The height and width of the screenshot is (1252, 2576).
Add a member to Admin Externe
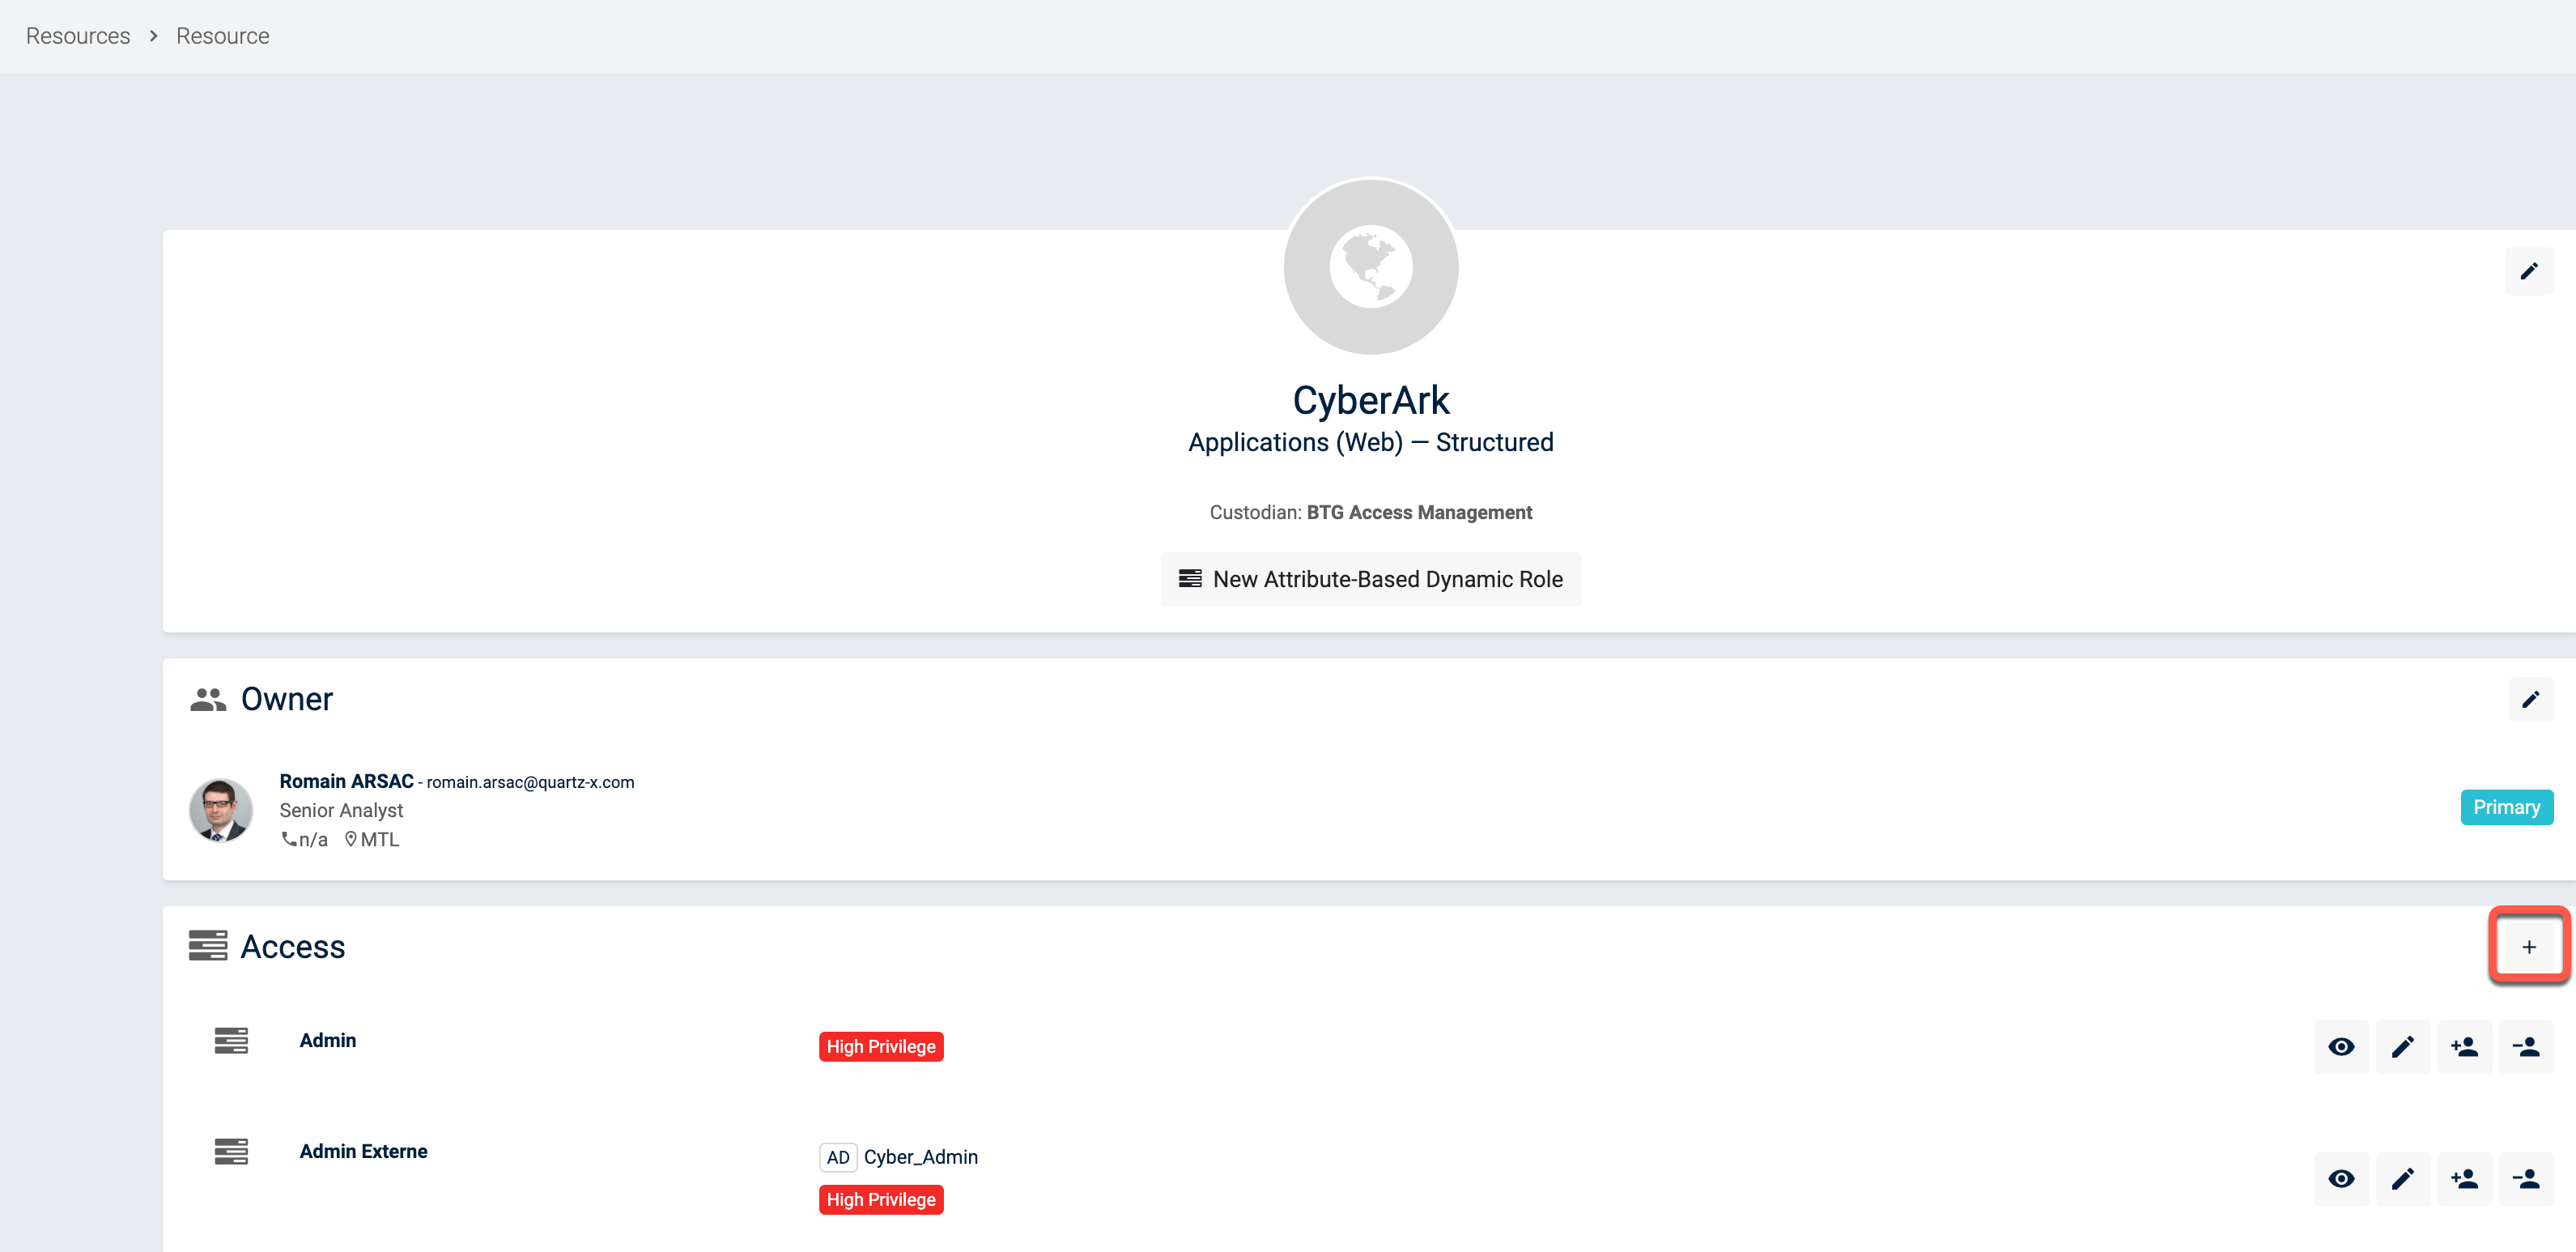(x=2464, y=1178)
